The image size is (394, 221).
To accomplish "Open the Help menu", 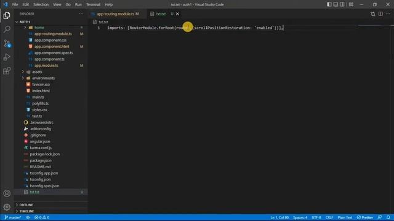I will pos(108,4).
